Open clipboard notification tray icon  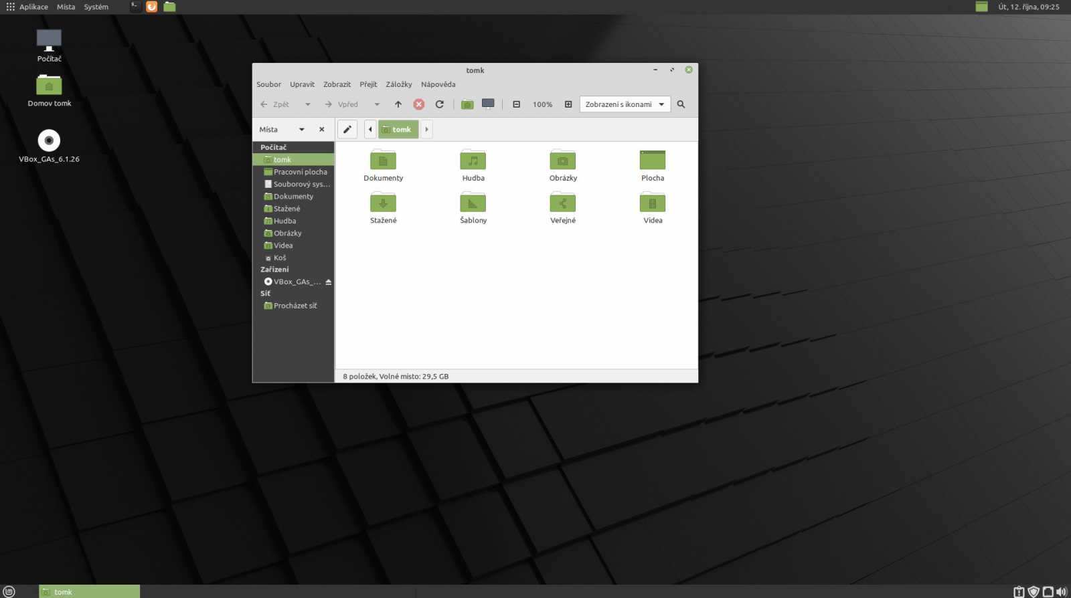(x=1019, y=592)
